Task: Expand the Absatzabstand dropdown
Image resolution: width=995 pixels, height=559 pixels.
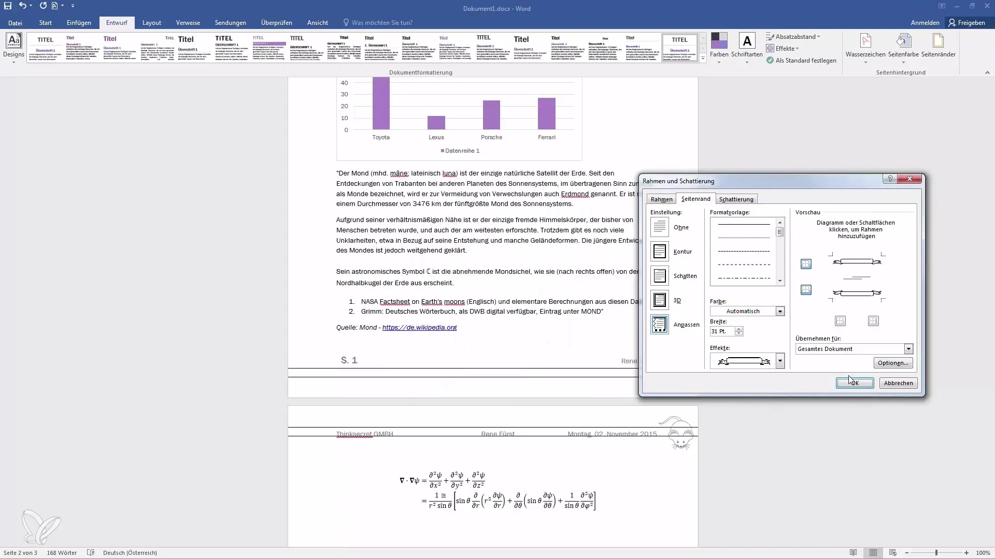Action: [x=793, y=37]
